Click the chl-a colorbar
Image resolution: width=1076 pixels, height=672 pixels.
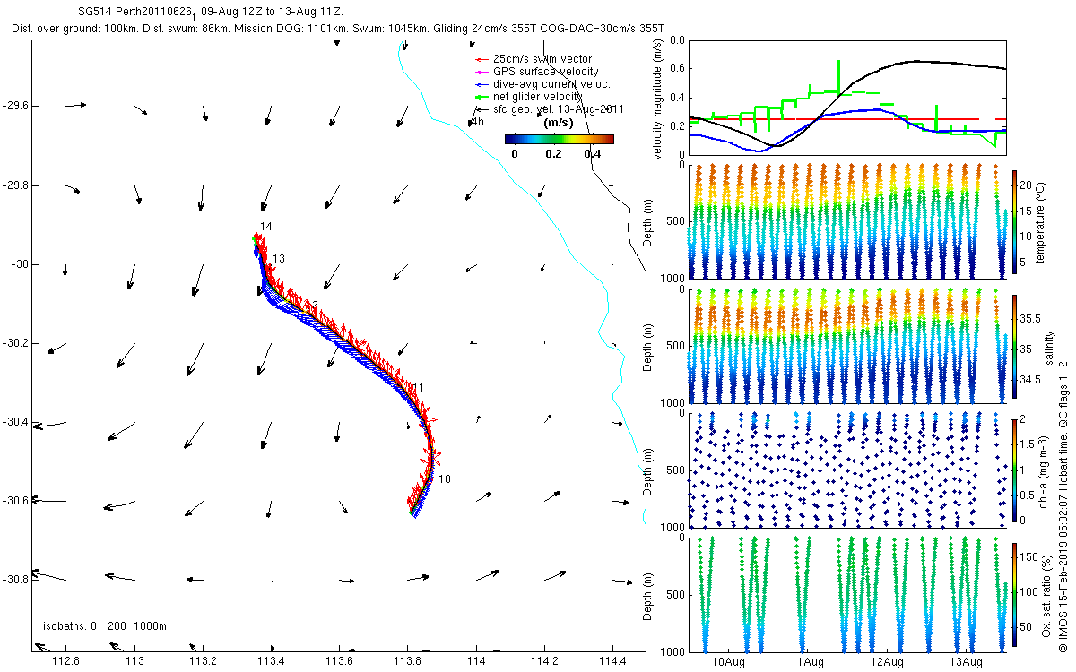pos(1014,469)
